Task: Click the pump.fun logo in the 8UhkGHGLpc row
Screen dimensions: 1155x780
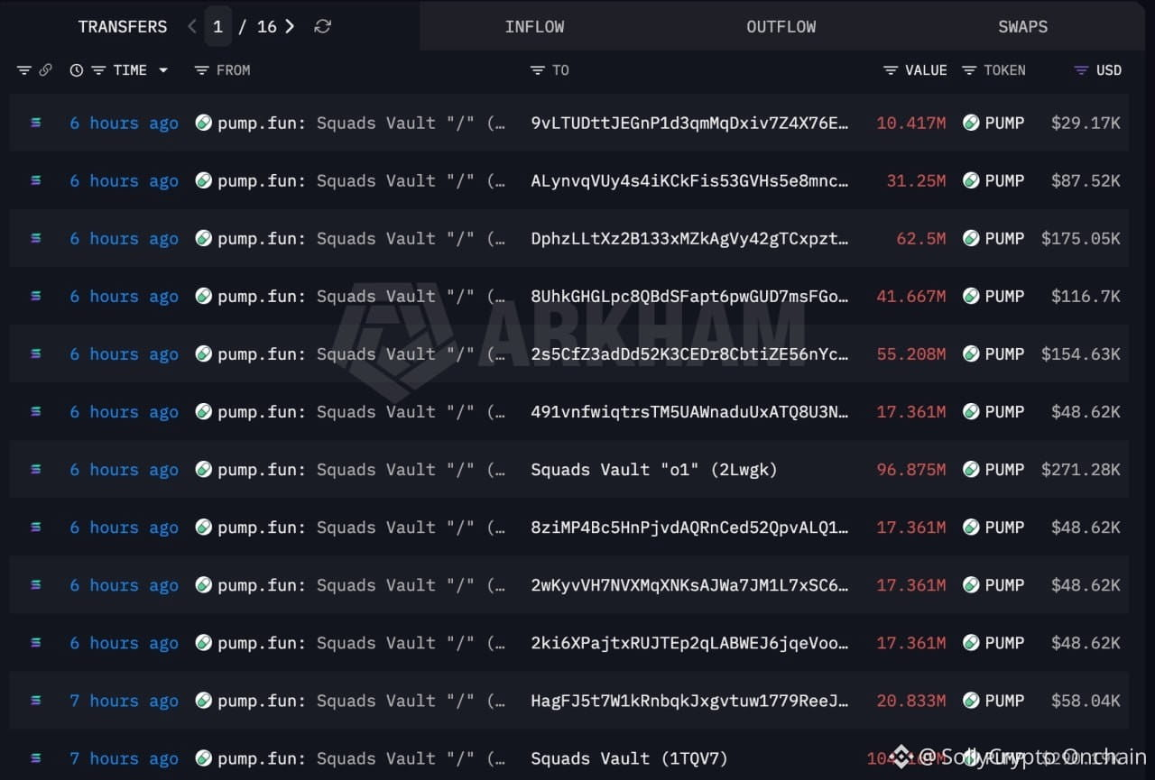Action: [204, 296]
